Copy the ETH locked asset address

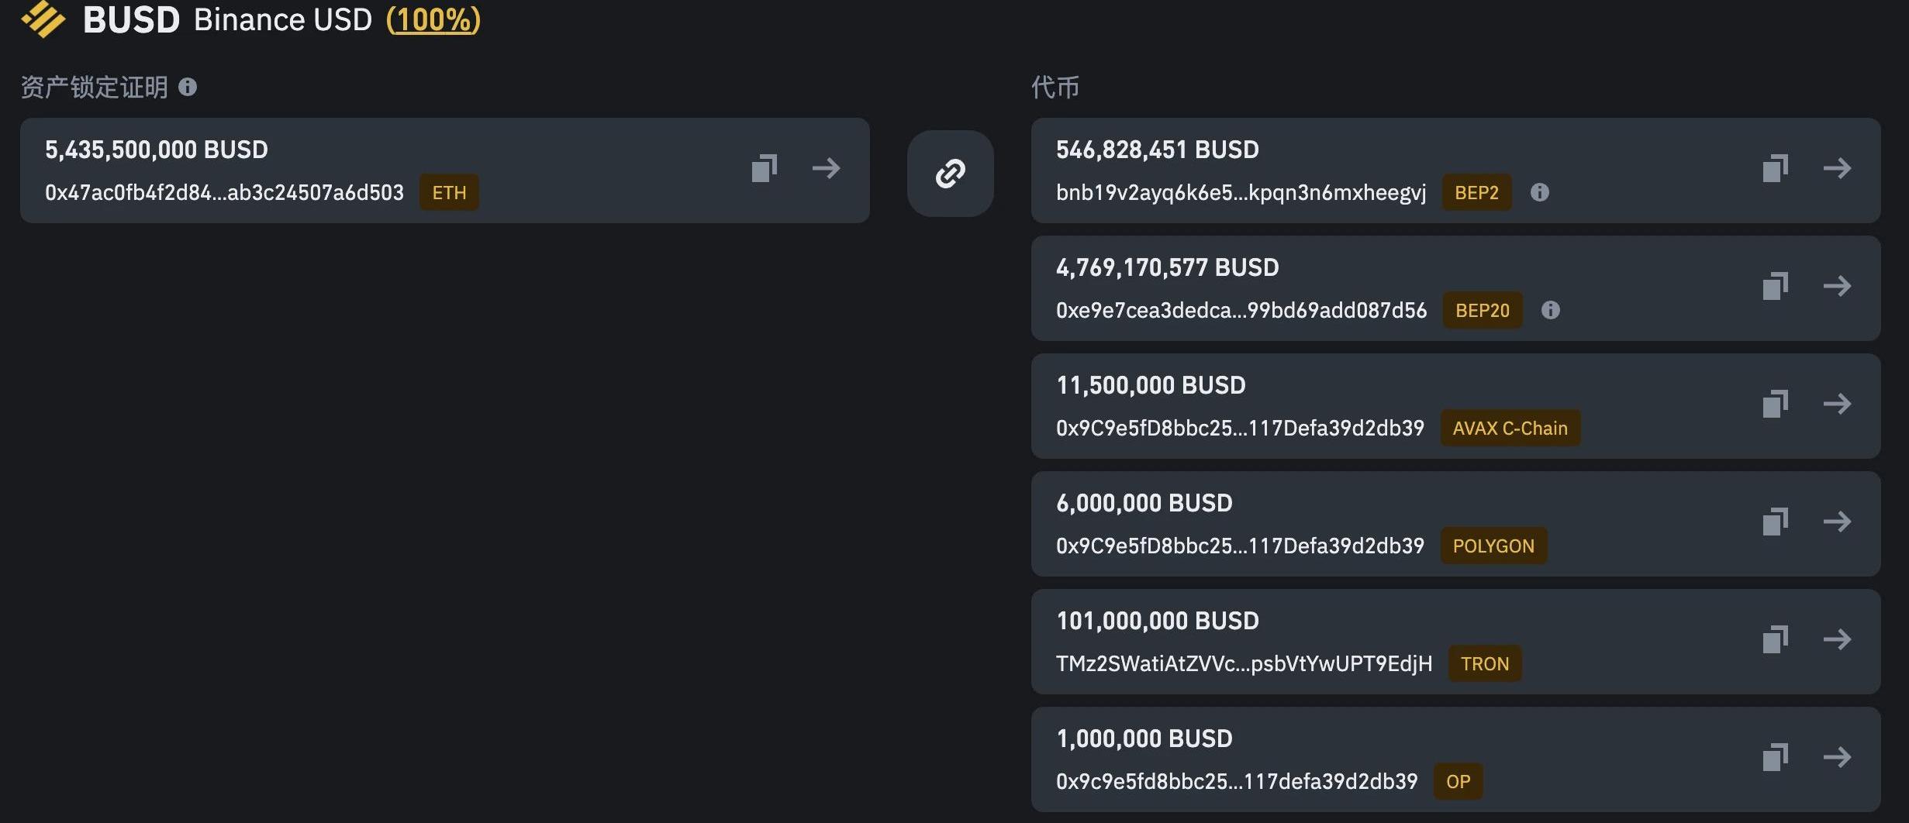coord(764,168)
